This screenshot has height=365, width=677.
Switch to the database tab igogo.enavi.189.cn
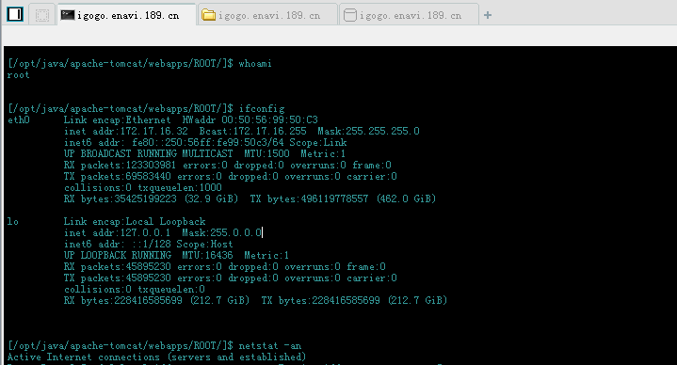[x=410, y=16]
